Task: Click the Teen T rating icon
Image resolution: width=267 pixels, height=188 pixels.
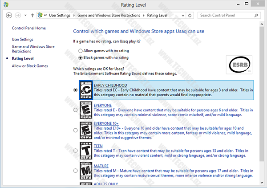Action: (x=85, y=151)
